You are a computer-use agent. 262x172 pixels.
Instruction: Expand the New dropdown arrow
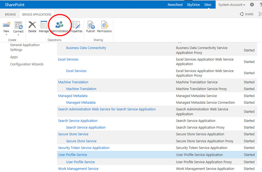6,35
